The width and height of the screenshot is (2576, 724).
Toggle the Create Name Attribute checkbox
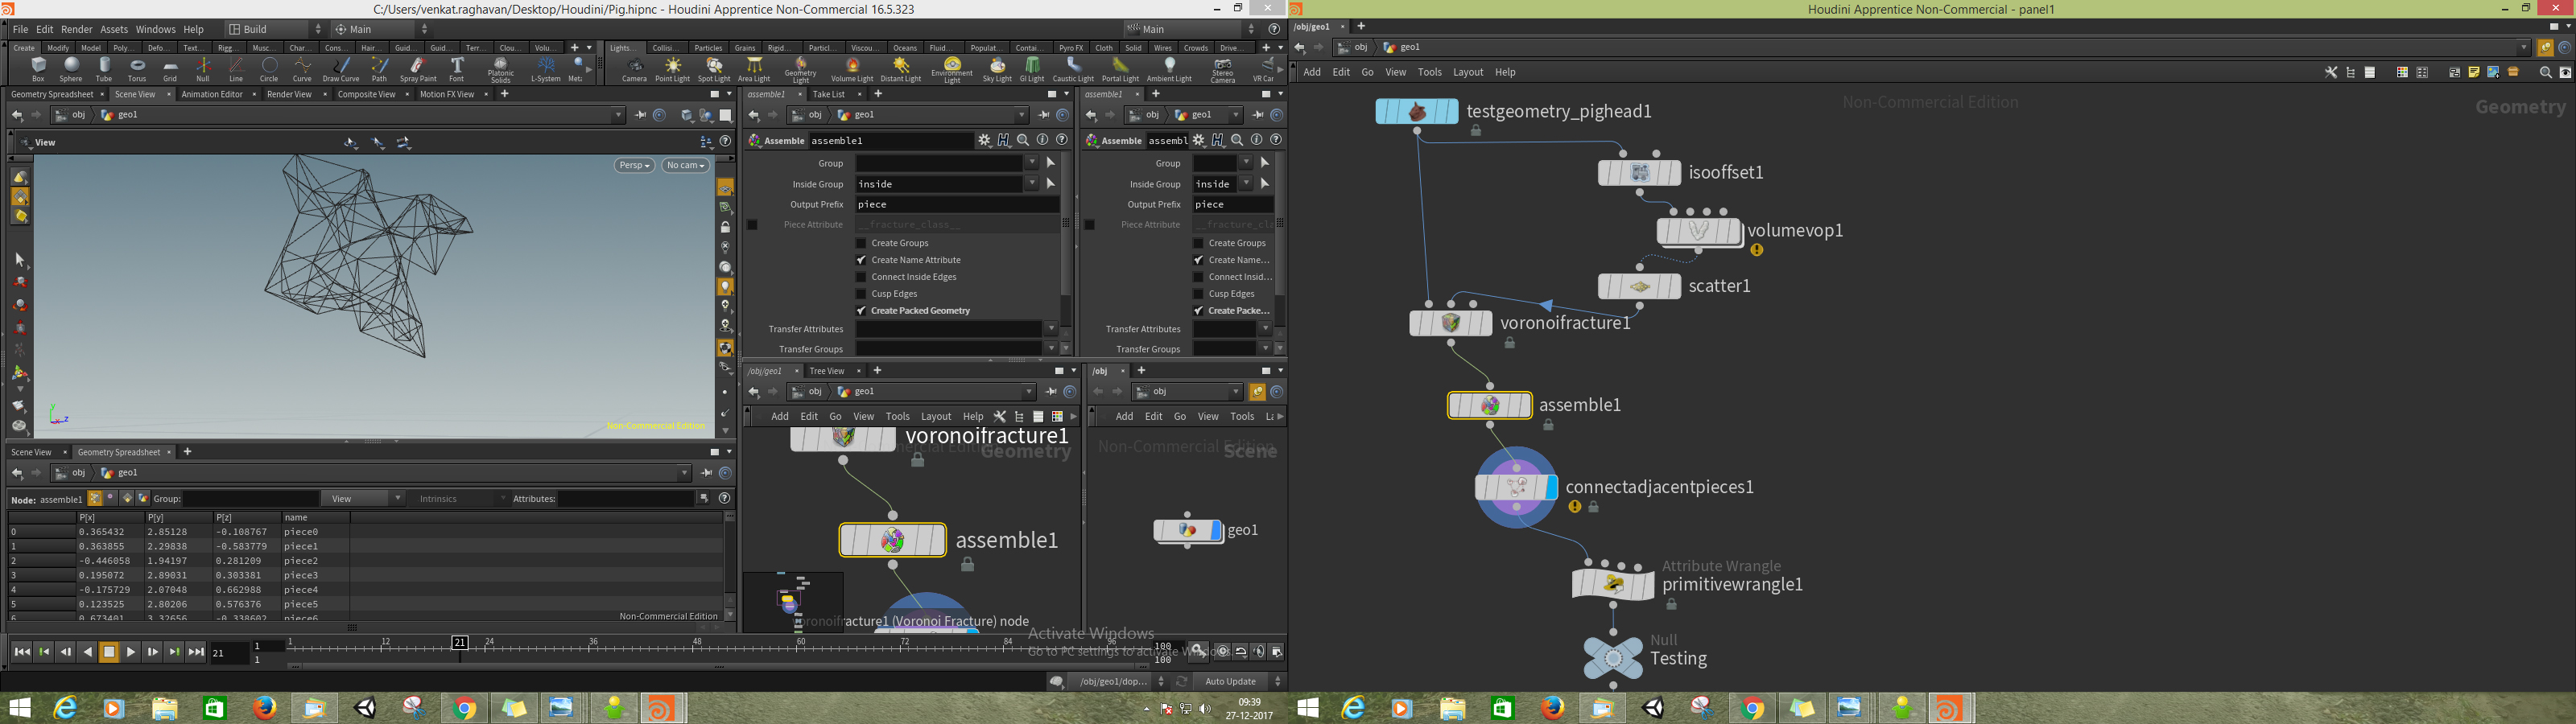tap(861, 260)
